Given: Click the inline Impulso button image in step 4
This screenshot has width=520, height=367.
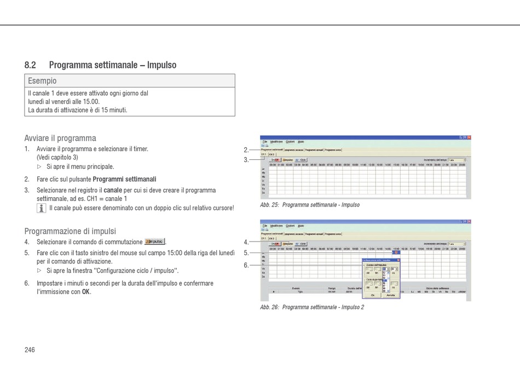Looking at the screenshot, I should (154, 242).
